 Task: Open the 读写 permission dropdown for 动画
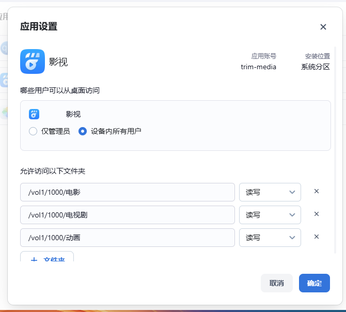(270, 238)
